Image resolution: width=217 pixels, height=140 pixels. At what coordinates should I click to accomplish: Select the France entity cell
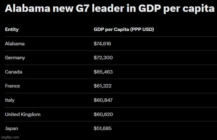pos(12,86)
